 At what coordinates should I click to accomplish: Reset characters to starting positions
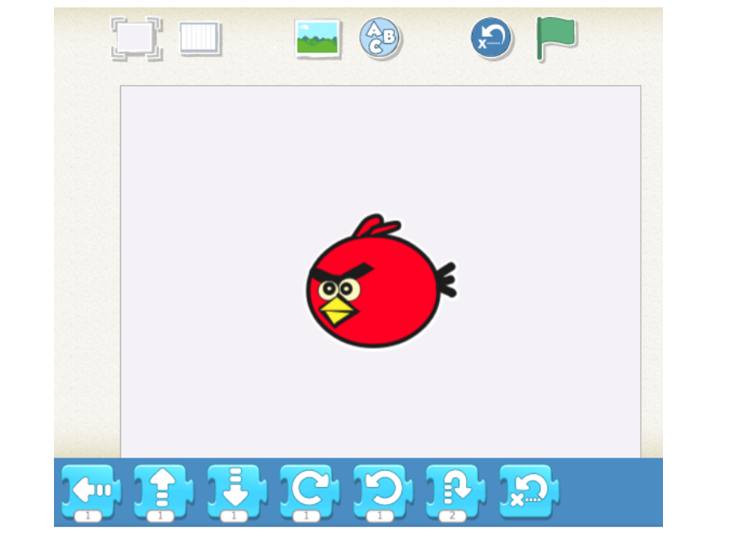coord(490,38)
